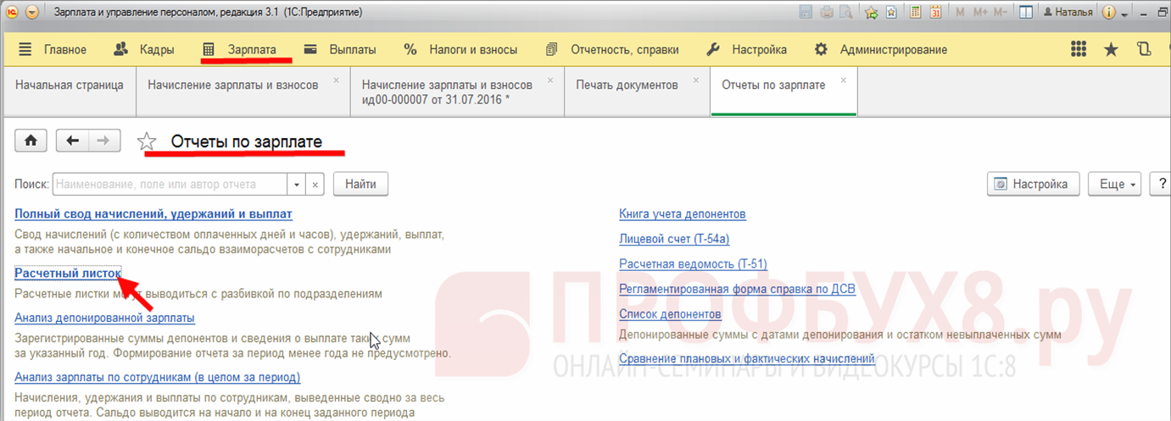Switch to the Печать документов tab
Image resolution: width=1171 pixels, height=421 pixels.
tap(627, 85)
